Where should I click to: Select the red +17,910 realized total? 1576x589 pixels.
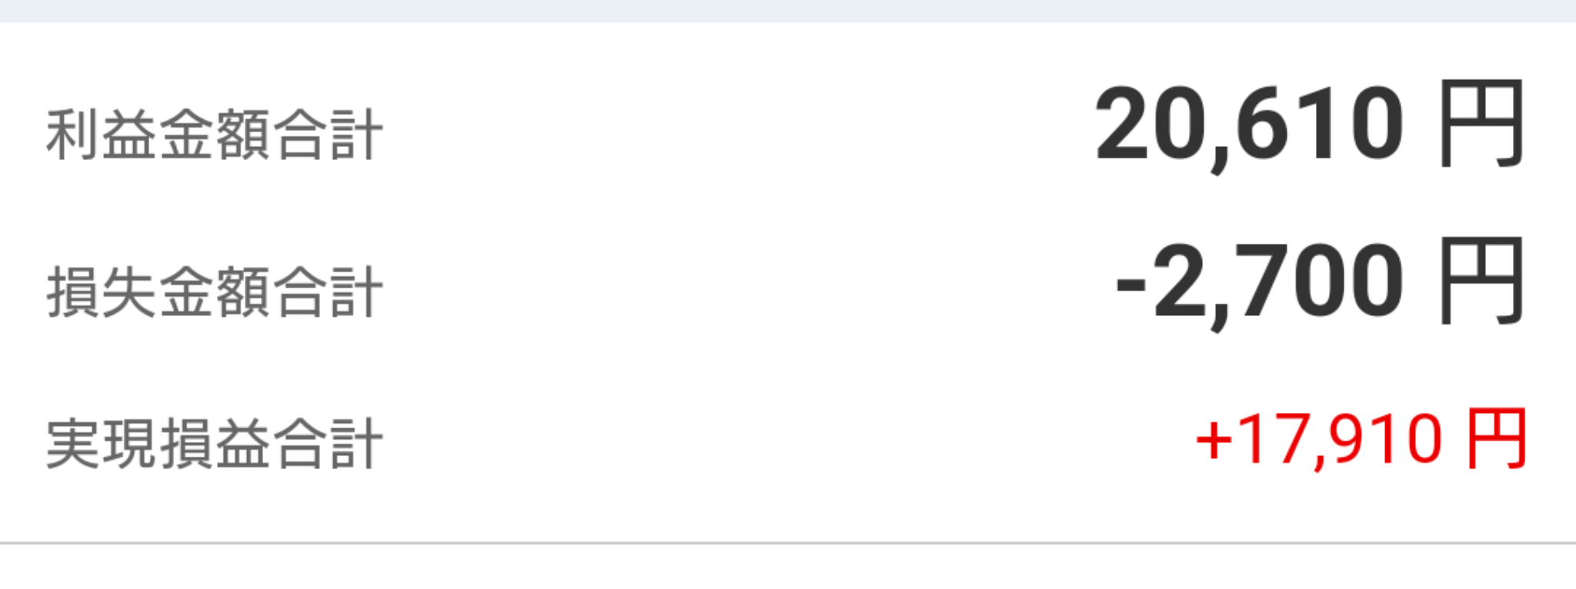1319,441
